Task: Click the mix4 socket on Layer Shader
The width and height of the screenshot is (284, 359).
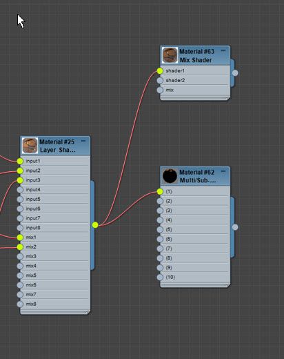Action: [20, 266]
